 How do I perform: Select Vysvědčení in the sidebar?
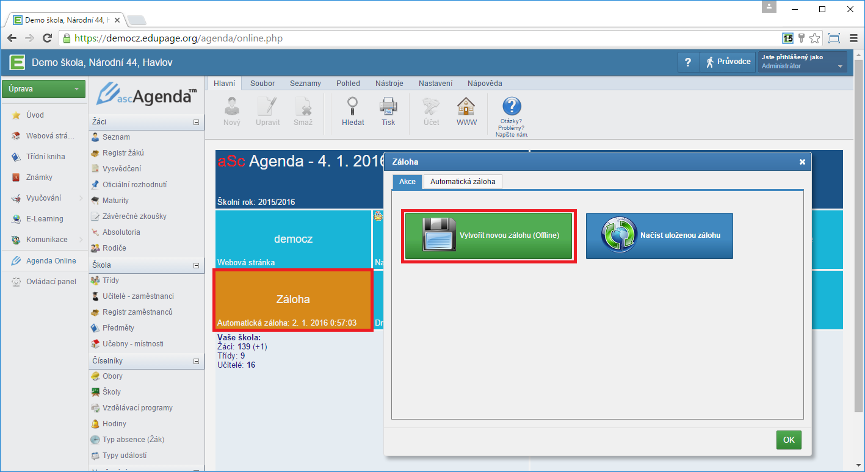[121, 169]
